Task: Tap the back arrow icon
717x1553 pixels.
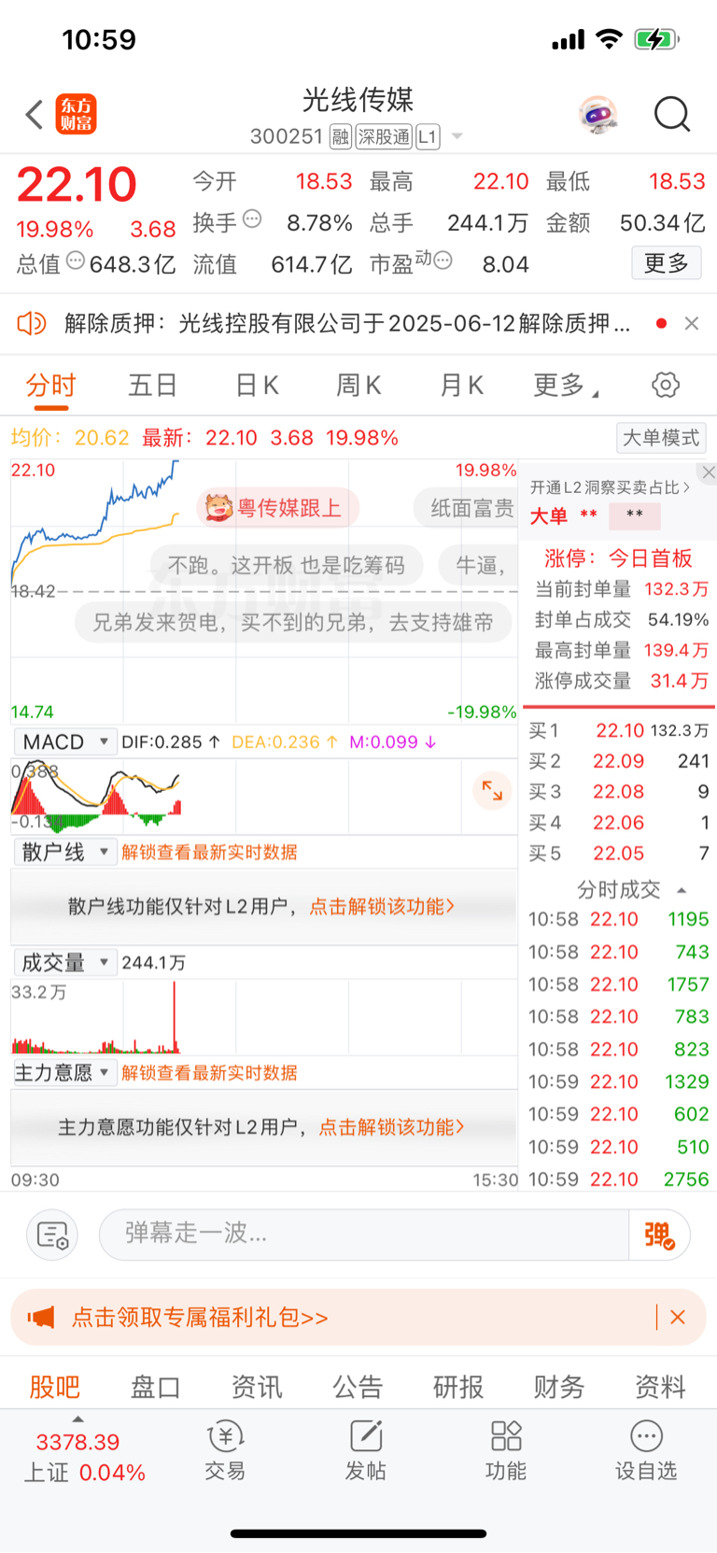Action: [x=35, y=115]
